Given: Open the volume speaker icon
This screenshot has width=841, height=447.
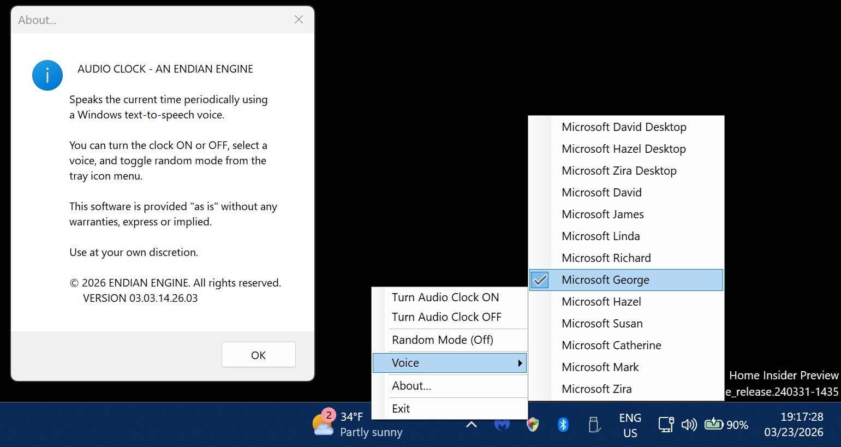Looking at the screenshot, I should (689, 425).
